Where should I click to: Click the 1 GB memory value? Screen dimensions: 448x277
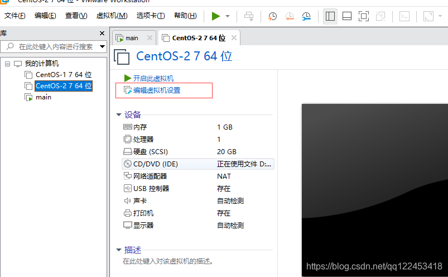pos(225,127)
